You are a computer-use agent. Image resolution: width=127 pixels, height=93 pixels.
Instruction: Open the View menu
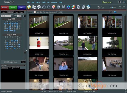pos(38,2)
